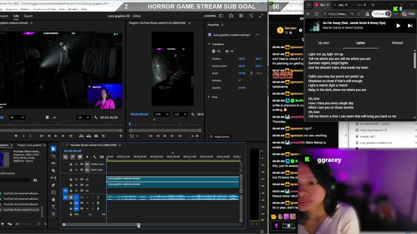The height and width of the screenshot is (234, 417).
Task: Click Overwrite button in Source monitor
Action: click(89, 136)
